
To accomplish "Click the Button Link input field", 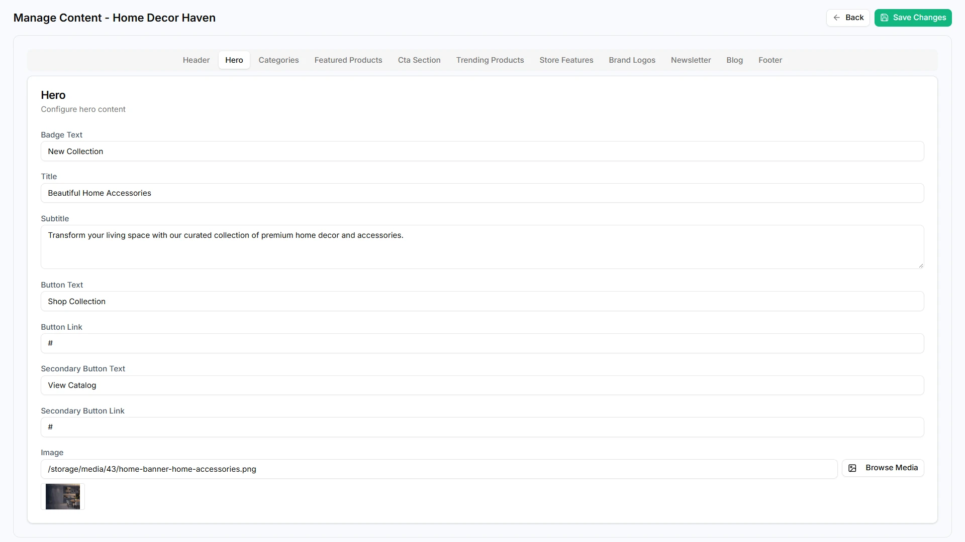I will pos(482,343).
